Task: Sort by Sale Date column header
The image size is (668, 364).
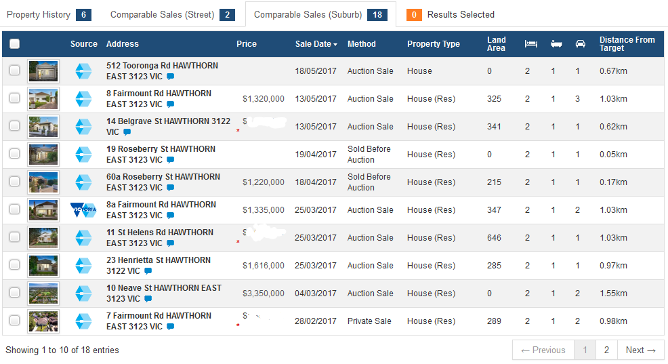Action: point(316,44)
